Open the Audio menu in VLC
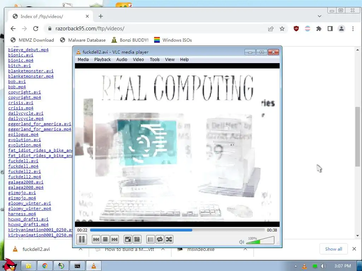 (122, 59)
